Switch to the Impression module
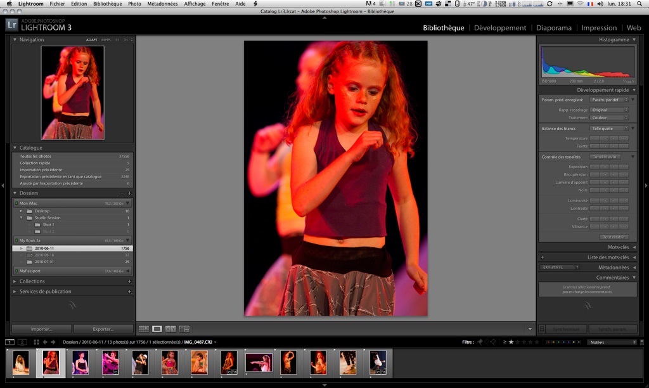This screenshot has height=388, width=649. point(599,28)
